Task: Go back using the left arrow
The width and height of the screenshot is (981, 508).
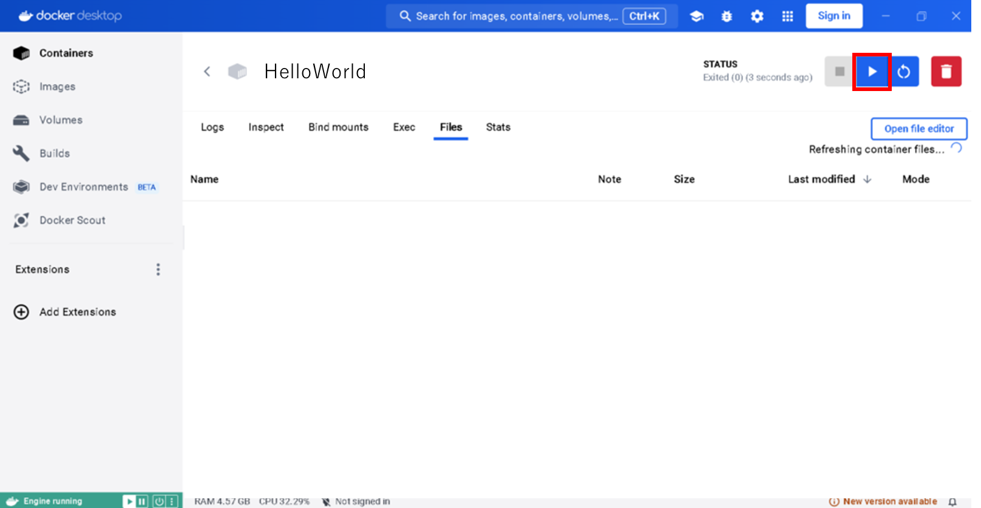Action: (207, 72)
